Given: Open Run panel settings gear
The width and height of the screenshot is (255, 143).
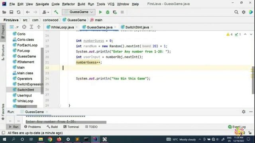Looking at the screenshot, I should pyautogui.click(x=243, y=112).
